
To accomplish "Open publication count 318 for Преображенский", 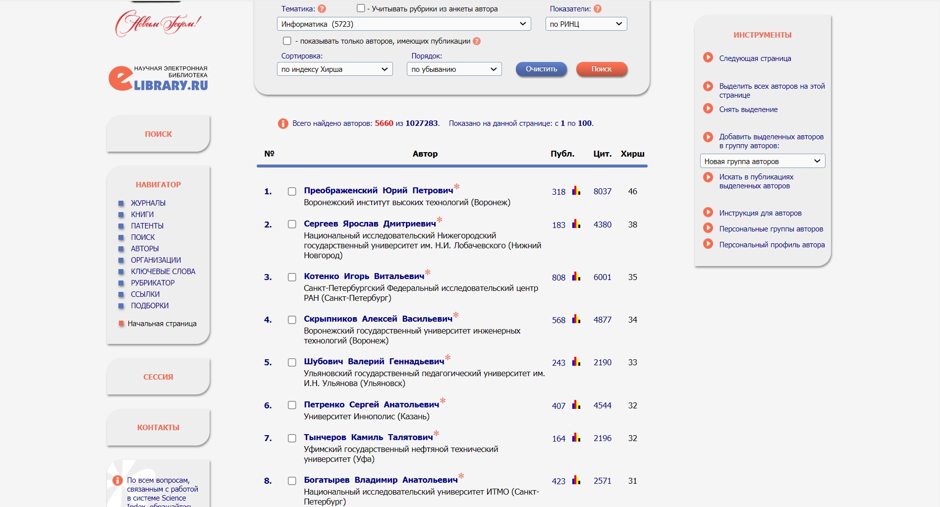I will click(558, 191).
